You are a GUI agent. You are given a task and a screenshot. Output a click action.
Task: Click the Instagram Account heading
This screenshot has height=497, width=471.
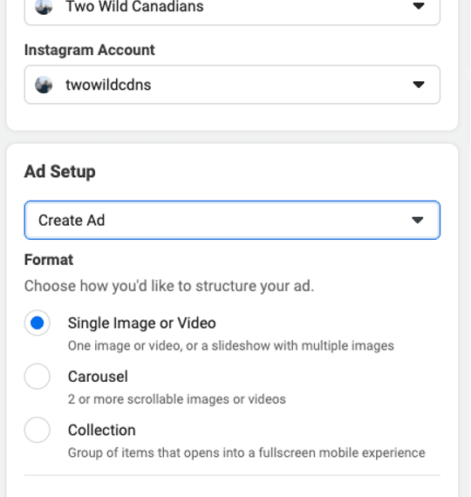[x=90, y=50]
